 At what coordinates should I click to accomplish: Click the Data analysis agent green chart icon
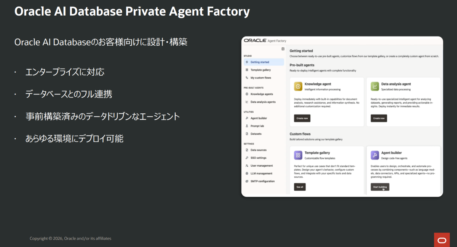coord(375,86)
